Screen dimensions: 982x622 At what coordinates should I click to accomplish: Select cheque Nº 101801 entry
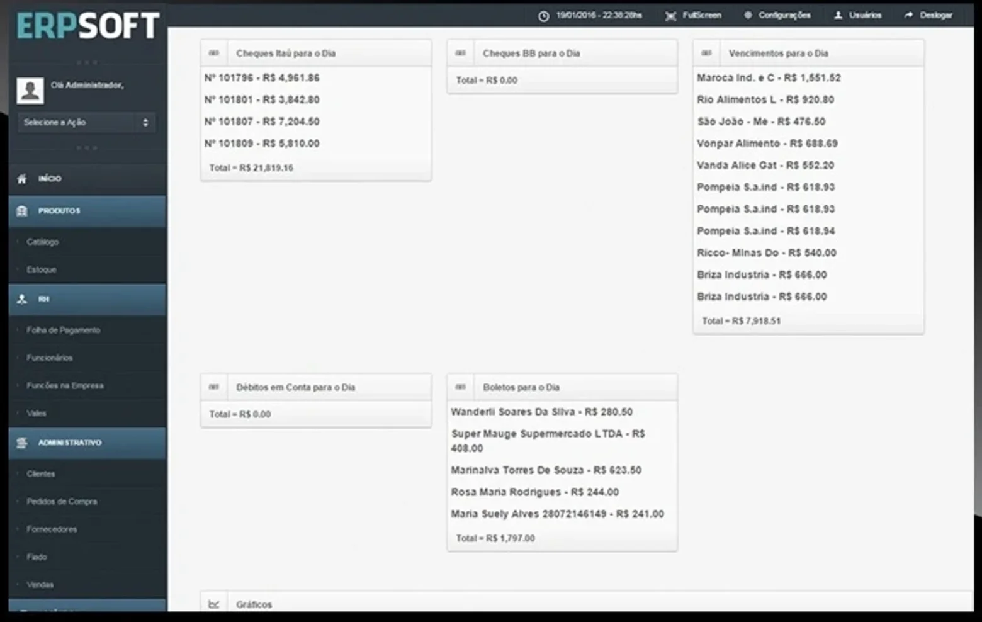point(262,99)
